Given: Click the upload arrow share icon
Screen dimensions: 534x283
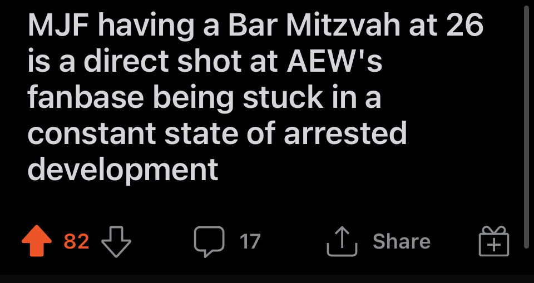Looking at the screenshot, I should click(342, 241).
